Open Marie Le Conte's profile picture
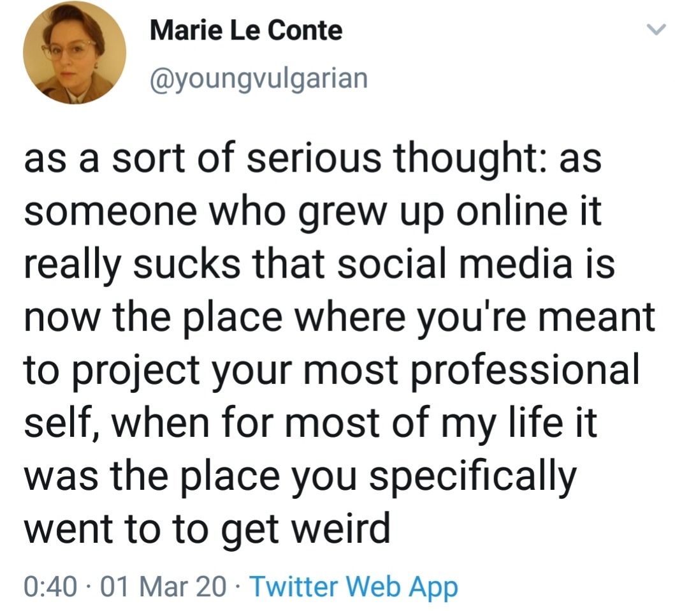This screenshot has height=611, width=675. click(75, 52)
